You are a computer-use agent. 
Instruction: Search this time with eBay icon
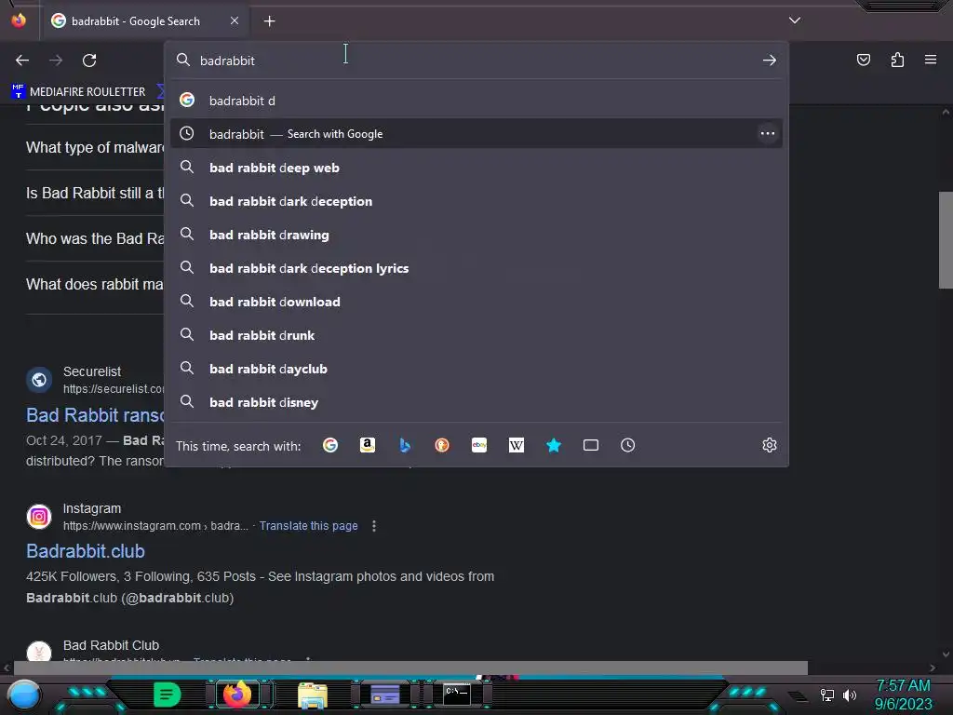[x=479, y=446]
